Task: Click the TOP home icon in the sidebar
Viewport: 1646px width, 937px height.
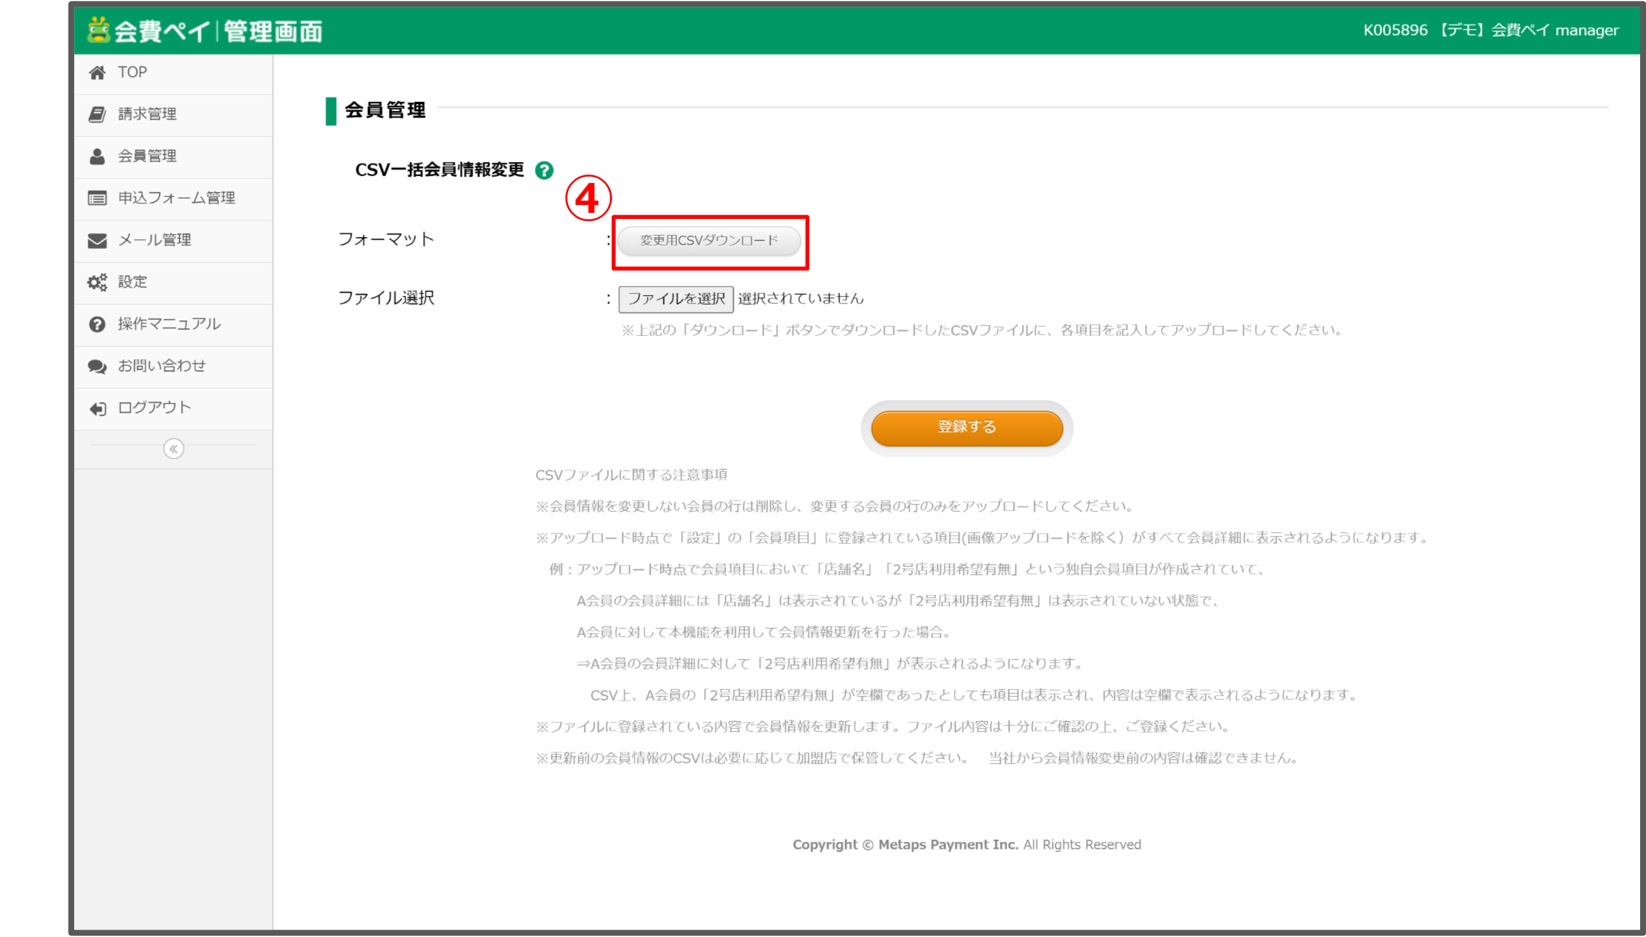Action: (x=97, y=73)
